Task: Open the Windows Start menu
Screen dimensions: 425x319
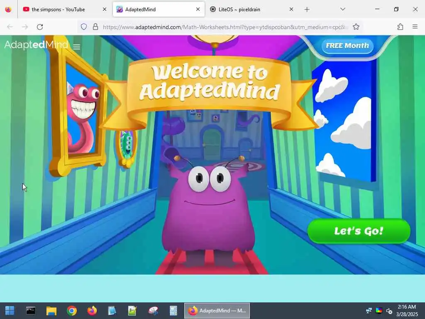Action: (x=10, y=311)
